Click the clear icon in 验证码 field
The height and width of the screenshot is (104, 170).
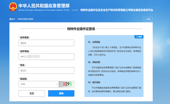(57, 84)
